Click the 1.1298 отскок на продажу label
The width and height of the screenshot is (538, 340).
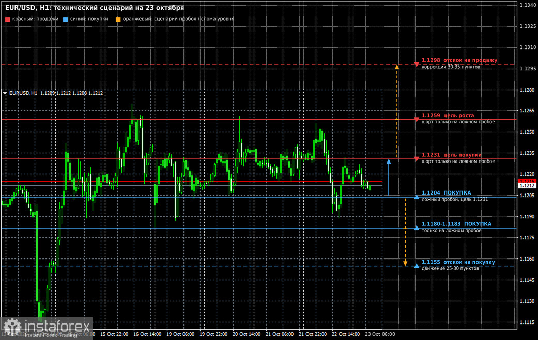459,60
